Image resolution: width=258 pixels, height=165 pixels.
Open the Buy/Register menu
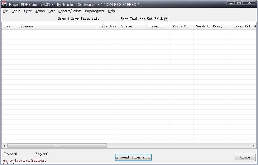click(x=95, y=11)
